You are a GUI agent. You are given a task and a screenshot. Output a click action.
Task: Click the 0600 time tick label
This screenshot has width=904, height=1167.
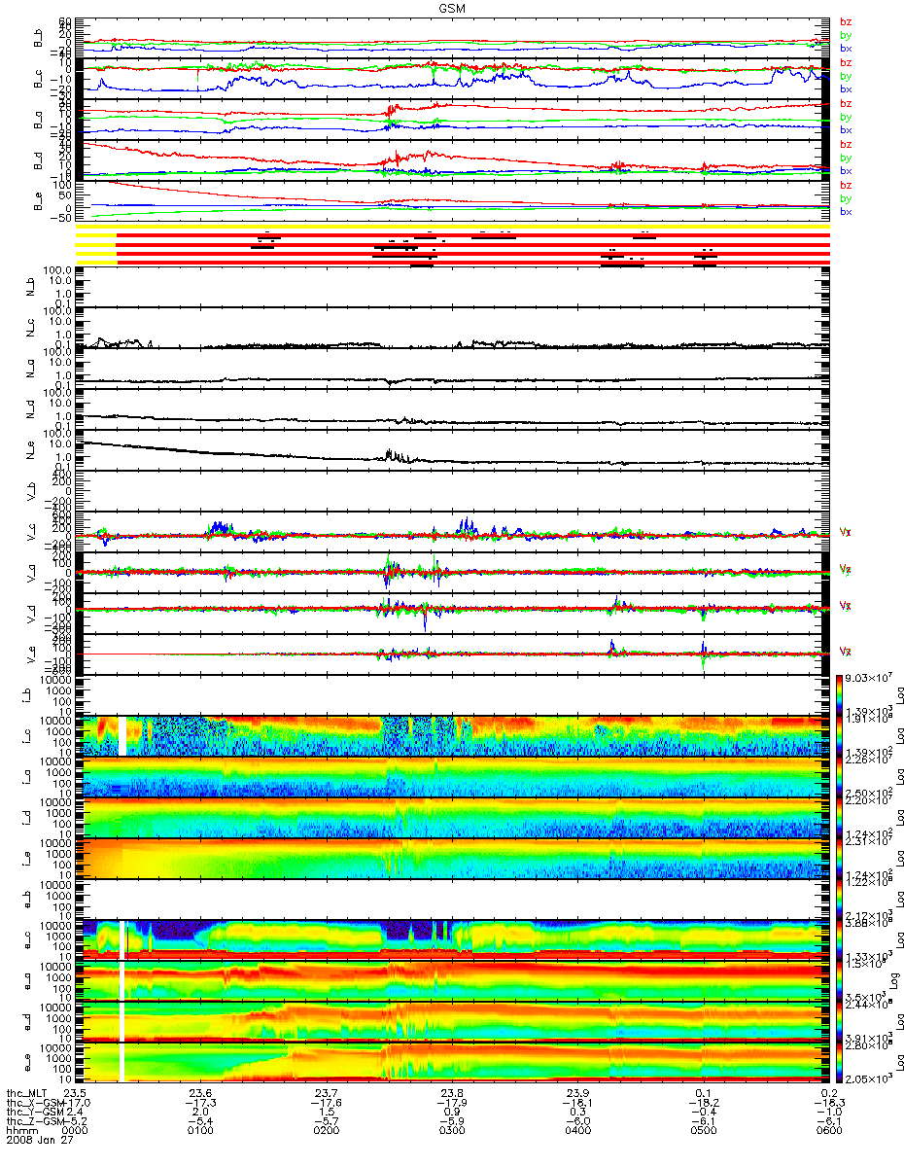tap(829, 1131)
